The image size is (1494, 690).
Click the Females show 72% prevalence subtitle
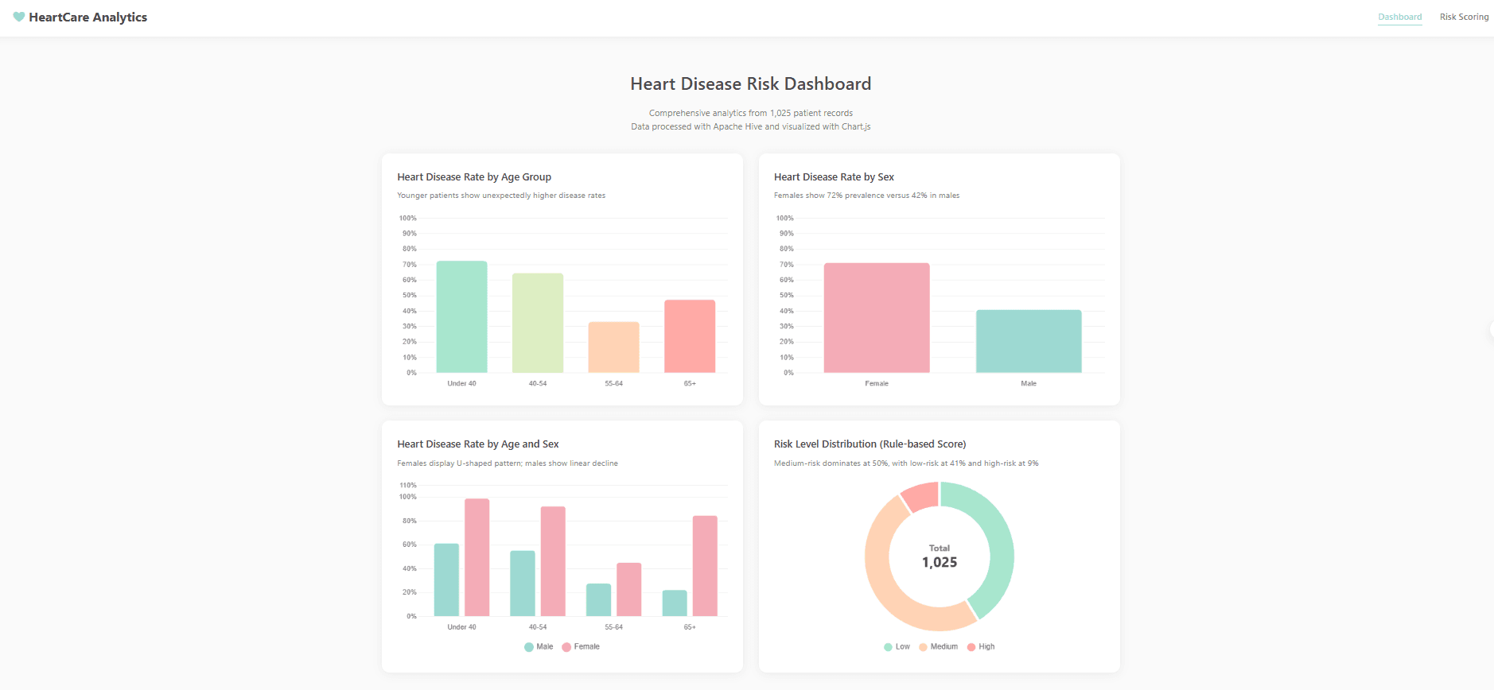866,196
